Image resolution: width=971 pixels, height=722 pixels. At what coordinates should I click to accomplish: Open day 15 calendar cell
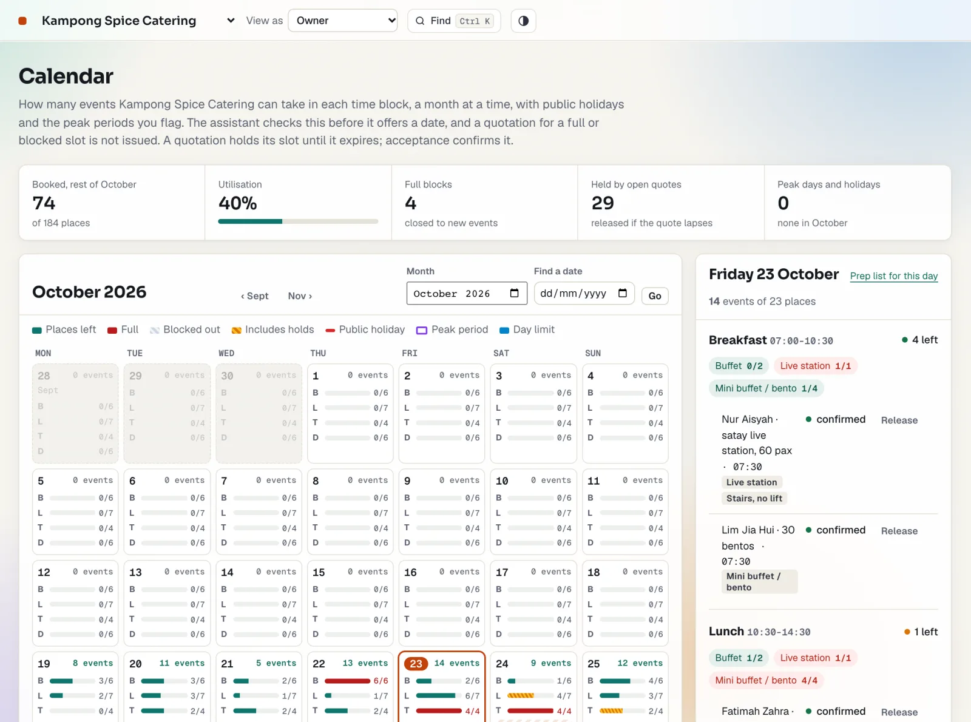coord(350,603)
